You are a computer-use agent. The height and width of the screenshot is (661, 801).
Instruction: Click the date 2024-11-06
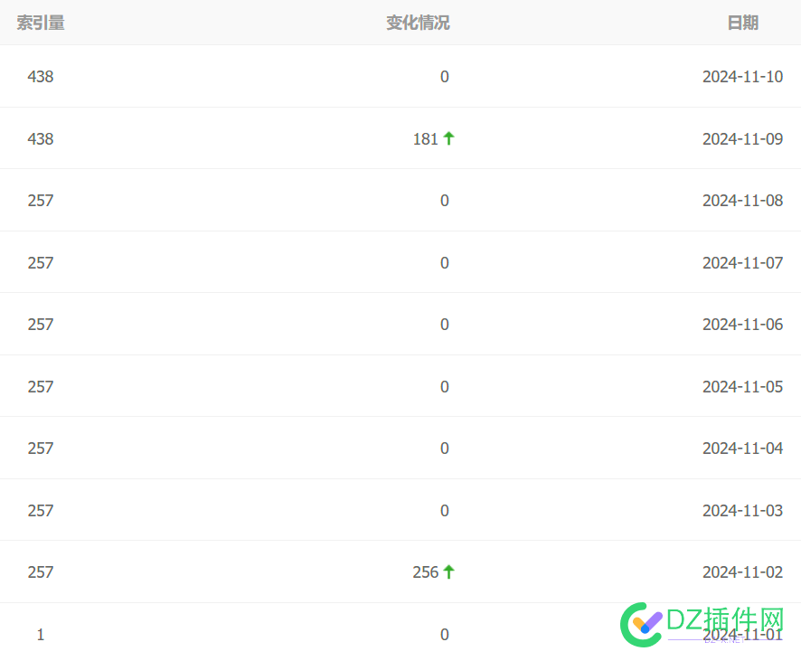[742, 325]
